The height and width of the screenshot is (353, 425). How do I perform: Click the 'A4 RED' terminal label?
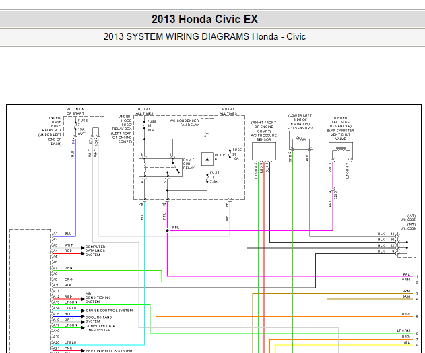pyautogui.click(x=63, y=251)
